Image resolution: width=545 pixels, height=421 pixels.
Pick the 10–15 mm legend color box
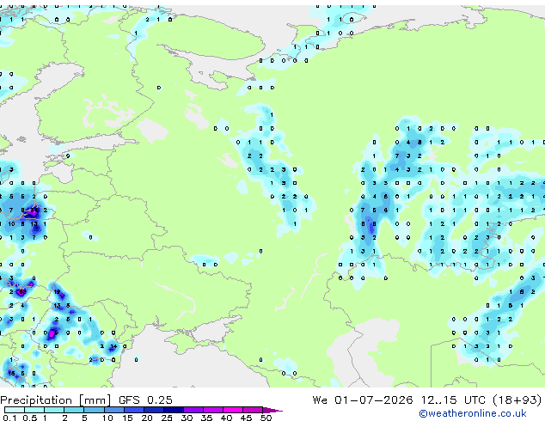(x=114, y=410)
